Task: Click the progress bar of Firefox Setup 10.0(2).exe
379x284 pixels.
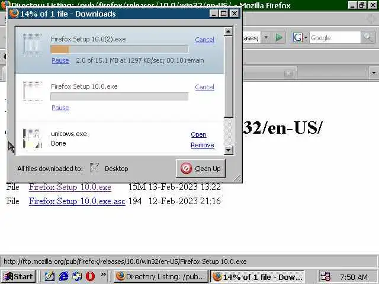Action: pyautogui.click(x=120, y=49)
